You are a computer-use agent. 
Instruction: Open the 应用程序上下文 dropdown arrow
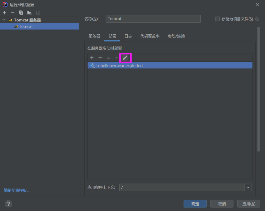(x=248, y=187)
